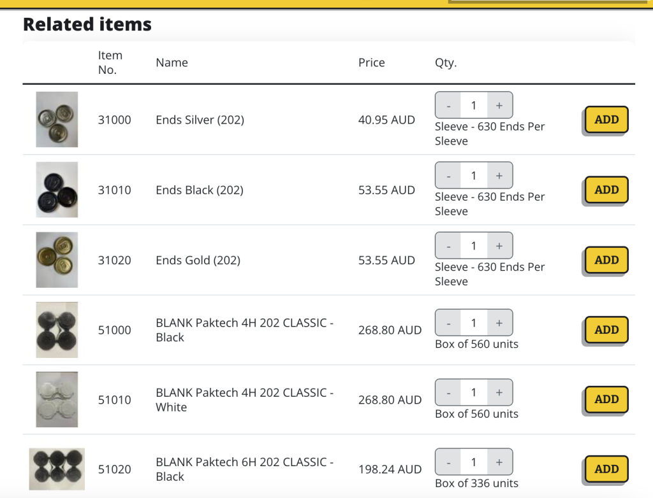Add Ends Black (202) to cart
This screenshot has height=498, width=653.
pos(606,190)
